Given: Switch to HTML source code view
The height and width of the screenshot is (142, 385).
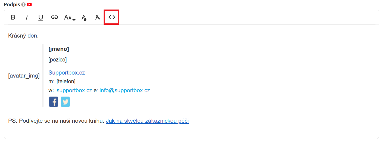Looking at the screenshot, I should [x=111, y=17].
